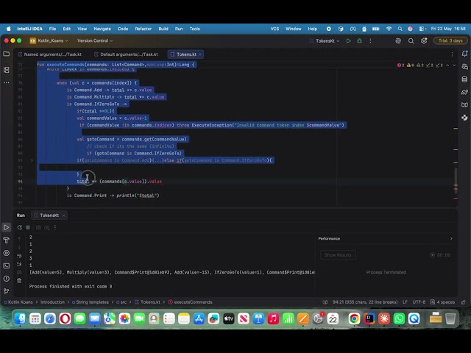Expand Kotlin_Koans project dropdown

49,41
